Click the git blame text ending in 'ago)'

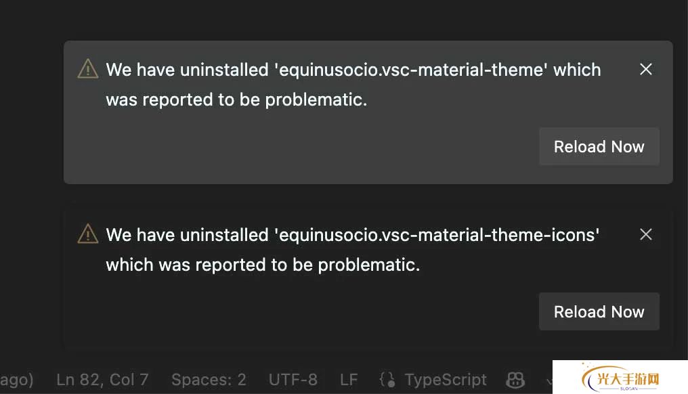point(16,380)
